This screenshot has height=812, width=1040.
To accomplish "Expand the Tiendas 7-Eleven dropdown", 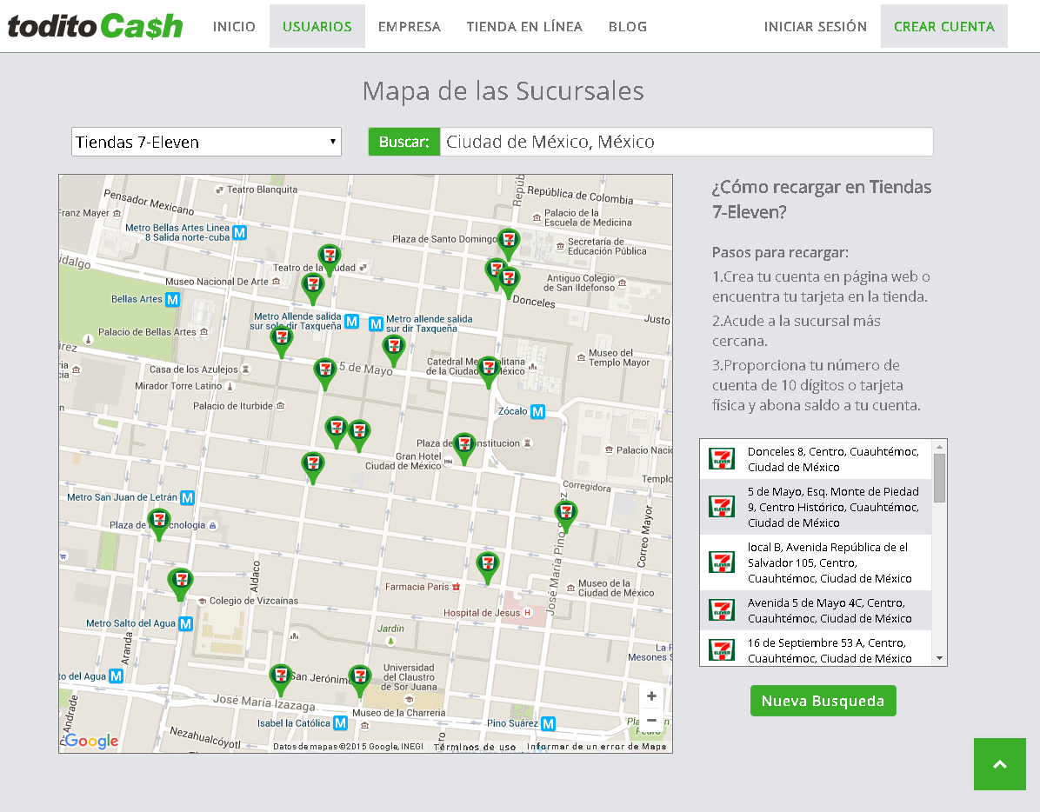I will point(206,142).
